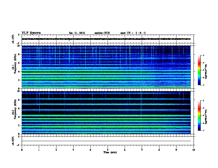Click the "ch.3(V)" axis label
The width and height of the screenshot is (218, 168).
[x=13, y=141]
